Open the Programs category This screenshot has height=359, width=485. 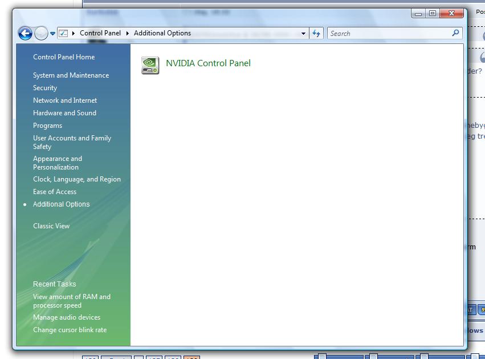[48, 126]
